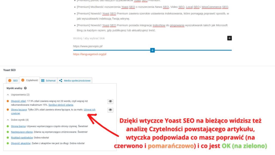Select the Schemat grid icon

click(42, 80)
